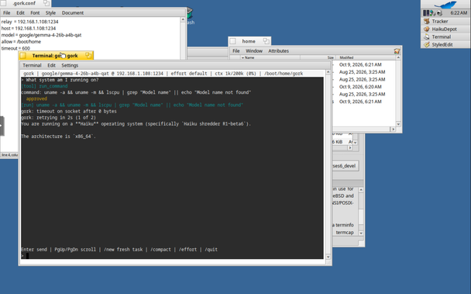Open Edit menu in .gork.conf window
Image resolution: width=471 pixels, height=294 pixels.
click(x=20, y=13)
